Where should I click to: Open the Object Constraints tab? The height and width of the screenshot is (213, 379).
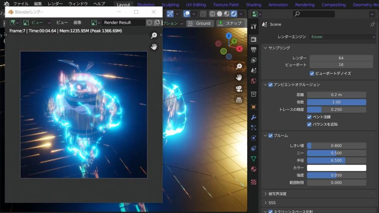pyautogui.click(x=254, y=148)
